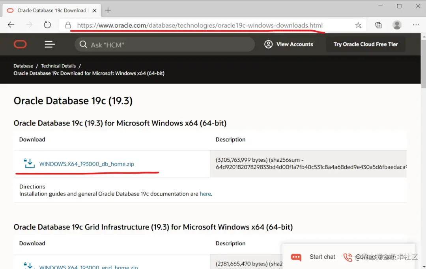Click the 'Oracle Database 19c (19.3)' heading
This screenshot has height=269, width=426.
(x=73, y=101)
